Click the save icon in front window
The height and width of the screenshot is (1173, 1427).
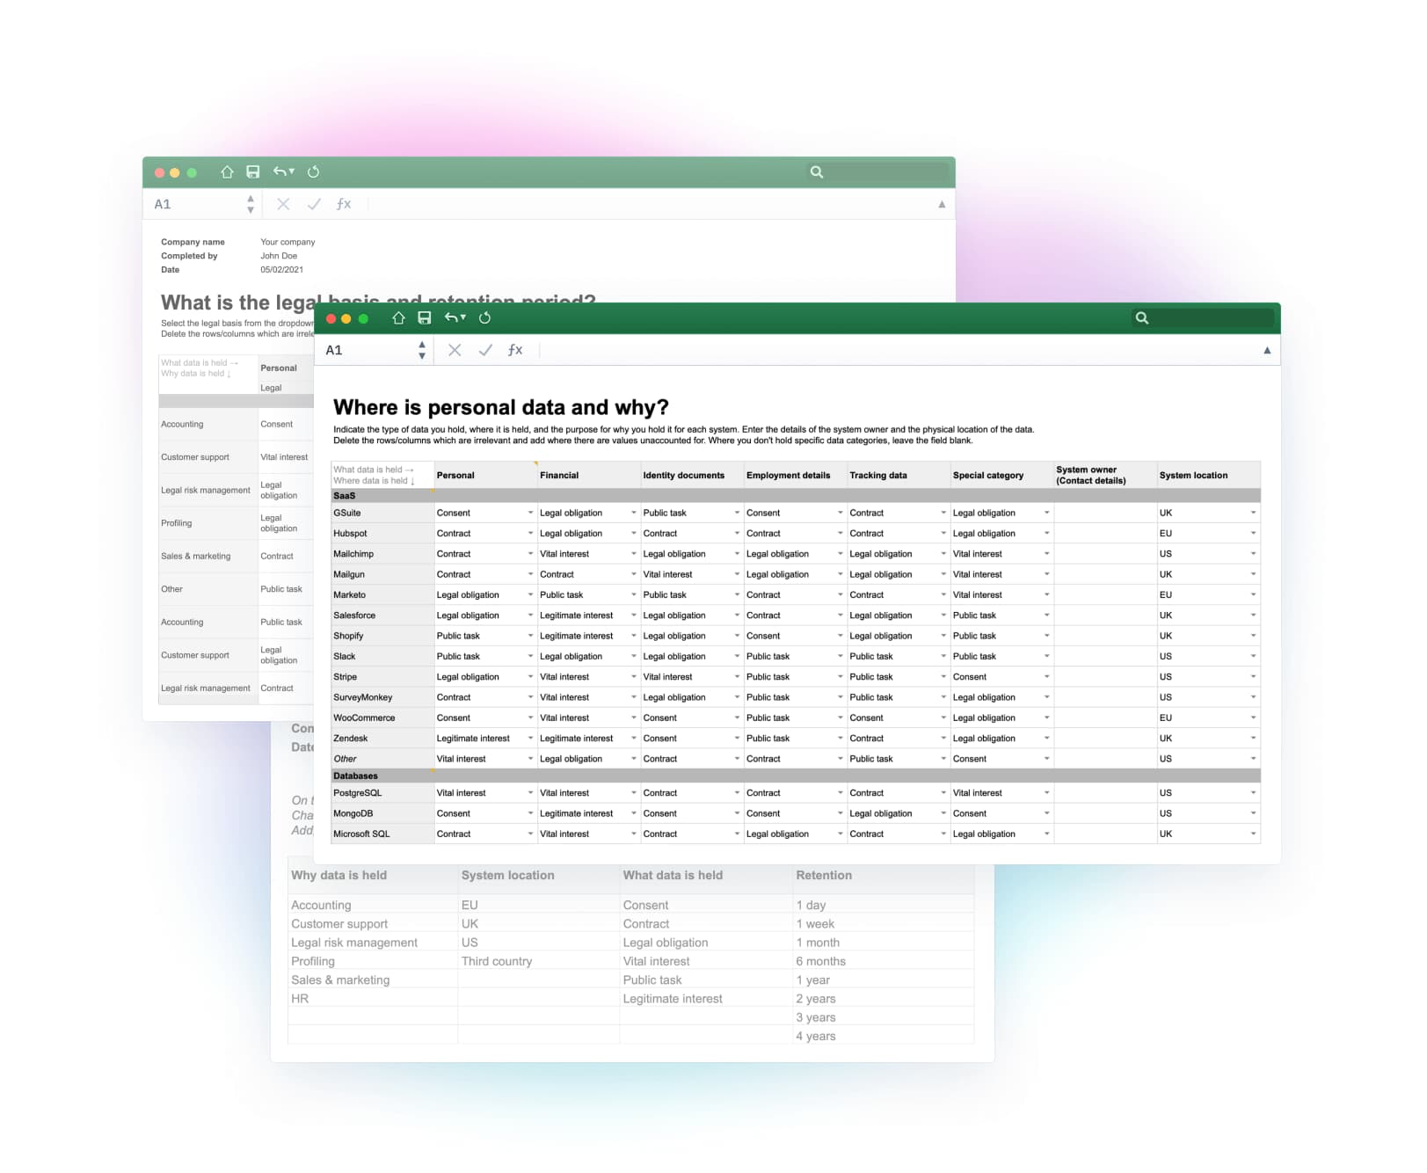(x=424, y=318)
